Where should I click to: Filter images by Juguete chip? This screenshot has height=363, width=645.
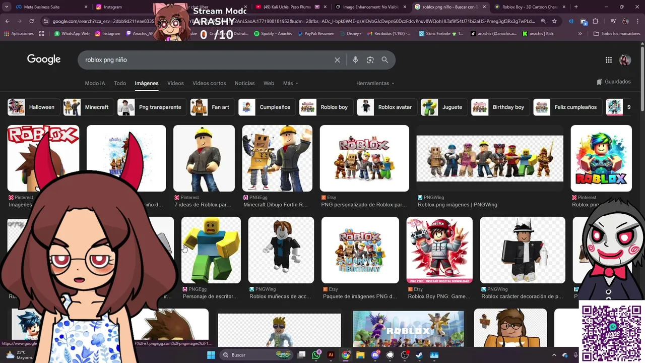444,107
